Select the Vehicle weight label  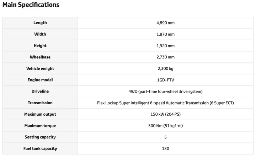click(40, 68)
